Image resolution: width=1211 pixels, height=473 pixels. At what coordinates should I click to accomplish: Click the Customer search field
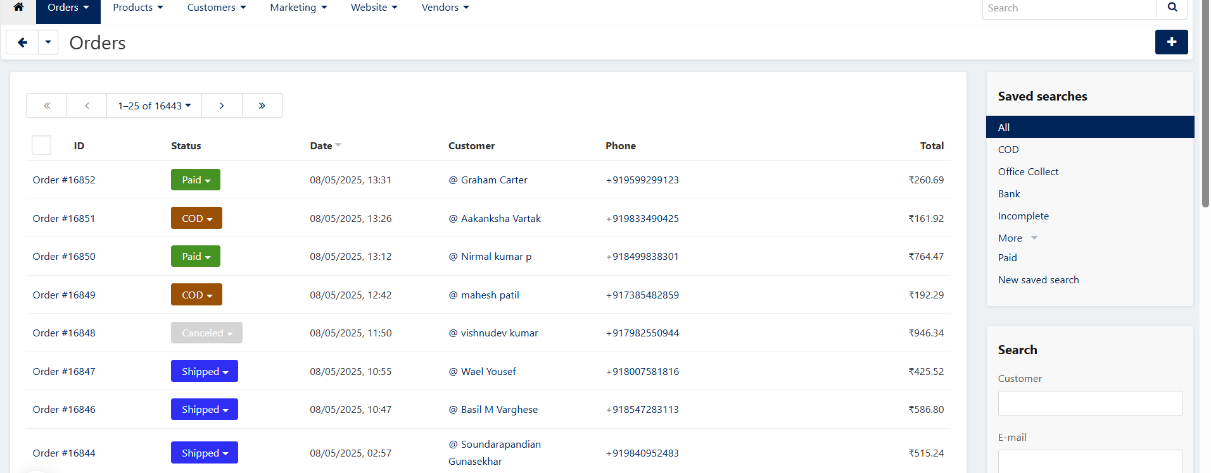pyautogui.click(x=1090, y=403)
